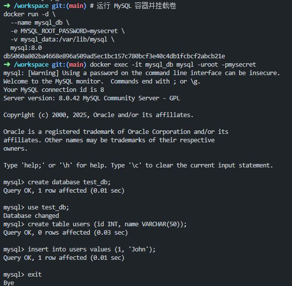
Task: Click the green arrow prompt on first line
Action: click(x=7, y=5)
